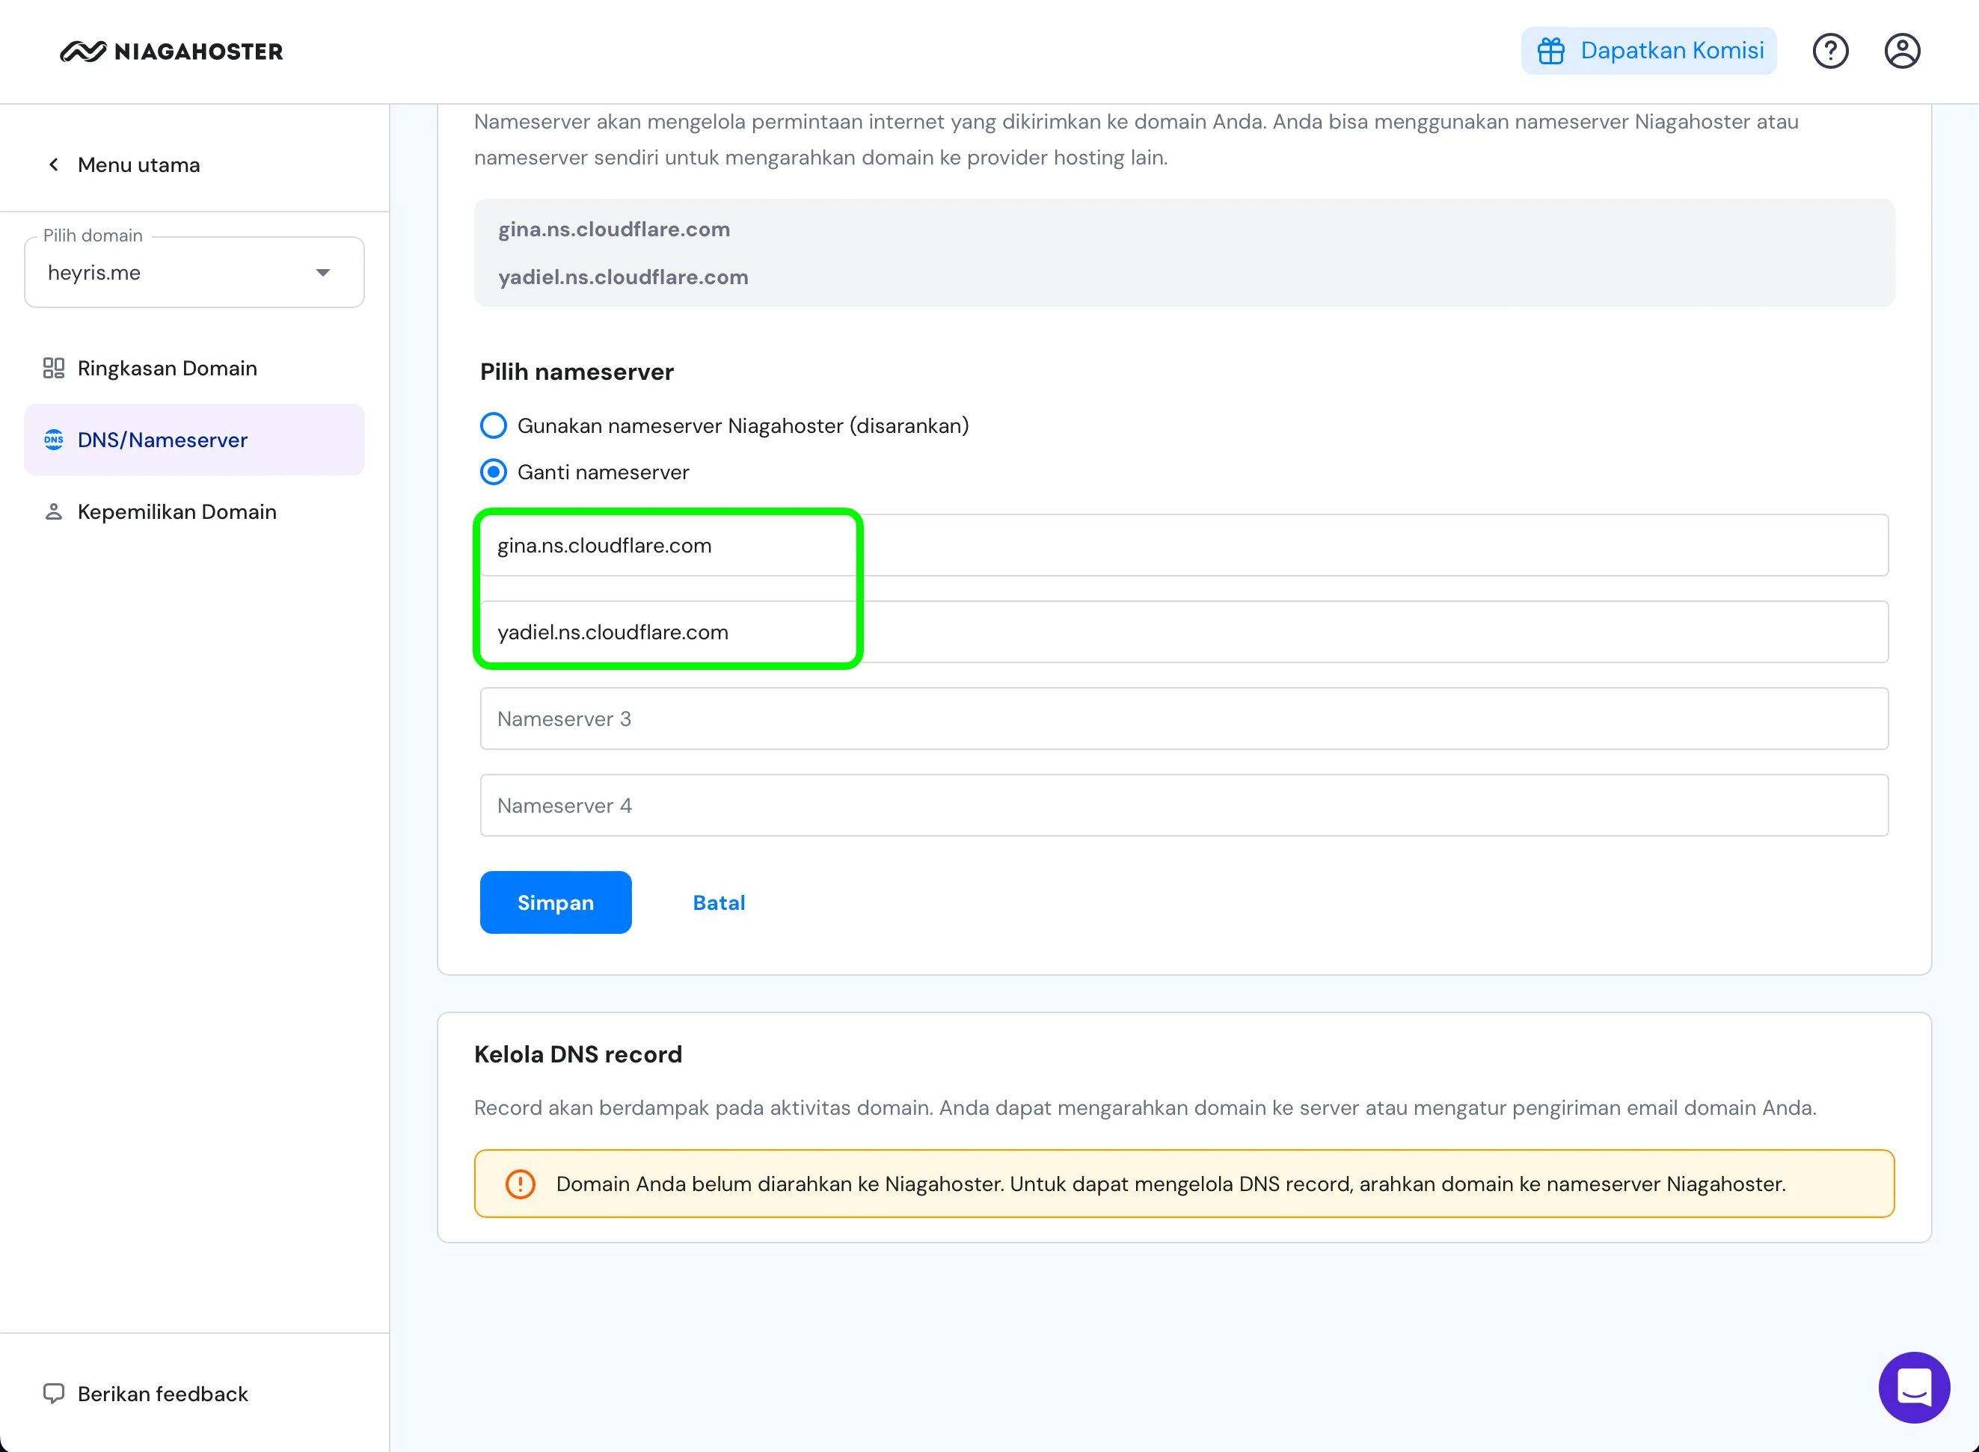1979x1452 pixels.
Task: Click the gift icon on Dapatkan Komisi
Action: (1551, 50)
